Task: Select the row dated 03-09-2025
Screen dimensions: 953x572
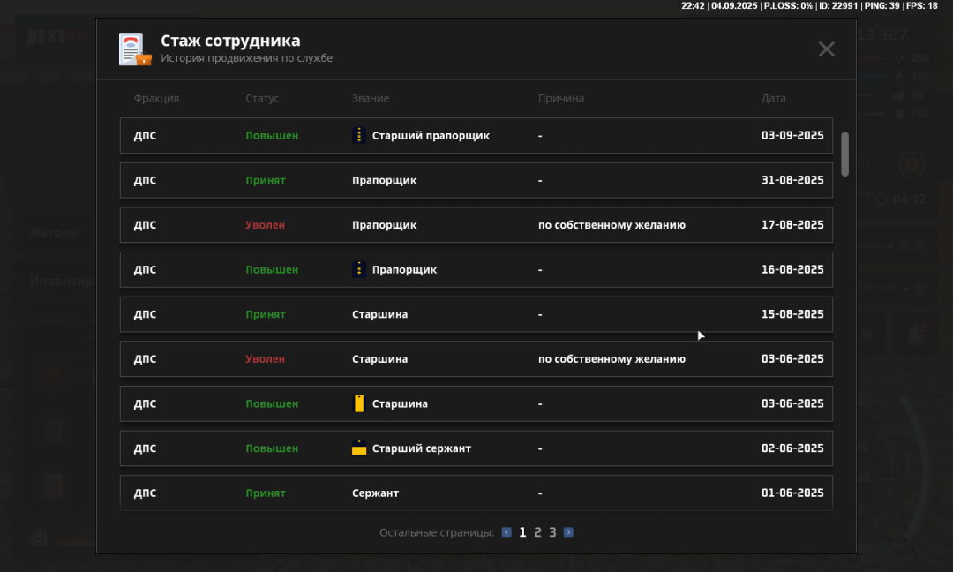Action: [x=476, y=136]
